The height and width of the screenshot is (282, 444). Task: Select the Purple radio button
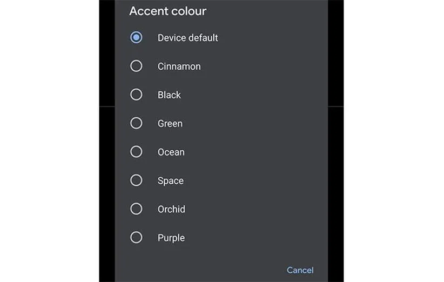click(136, 238)
